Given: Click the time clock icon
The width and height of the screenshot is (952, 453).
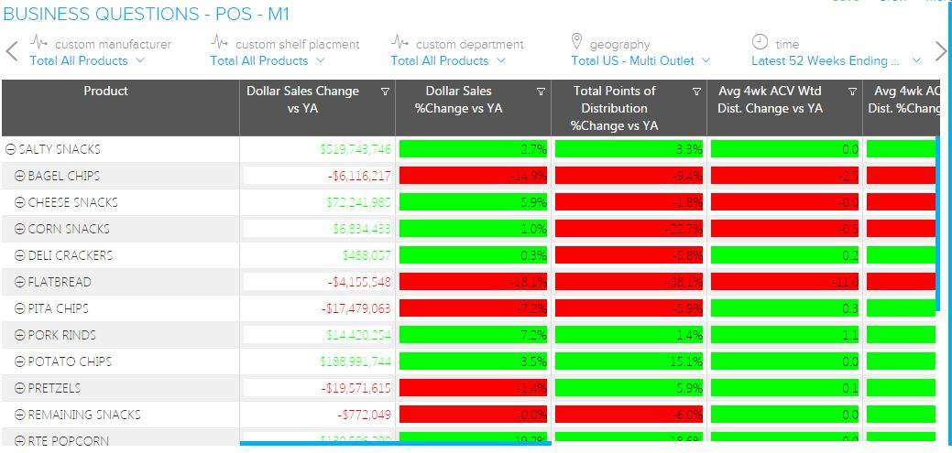Looking at the screenshot, I should [x=760, y=42].
